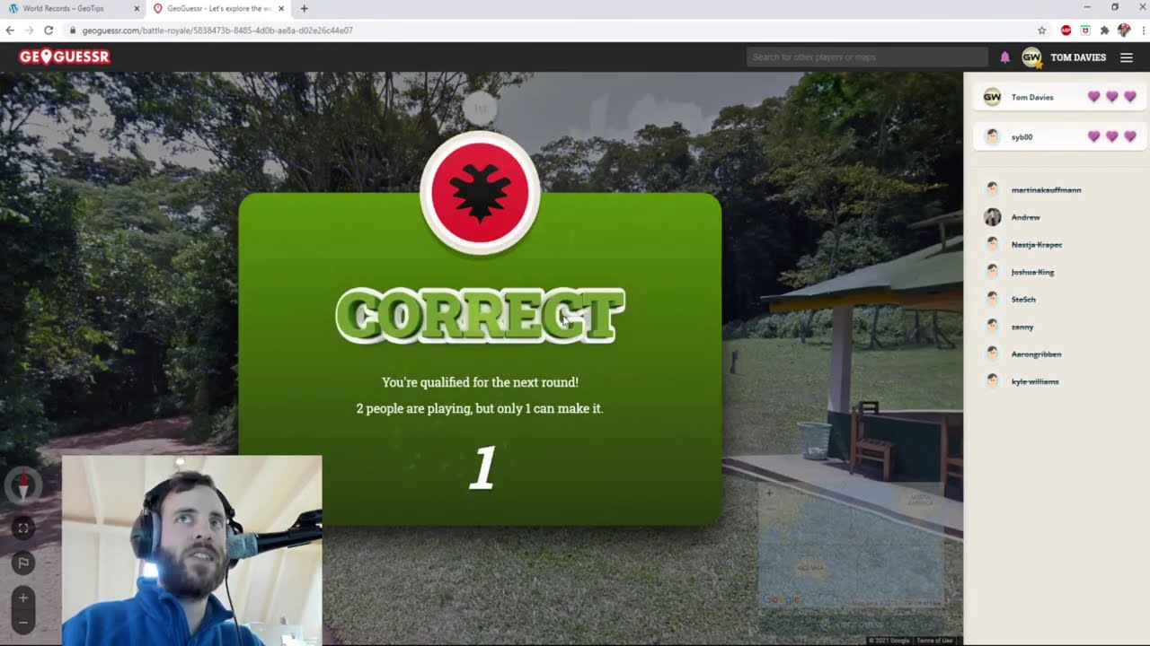Return to start flag button

pyautogui.click(x=23, y=563)
